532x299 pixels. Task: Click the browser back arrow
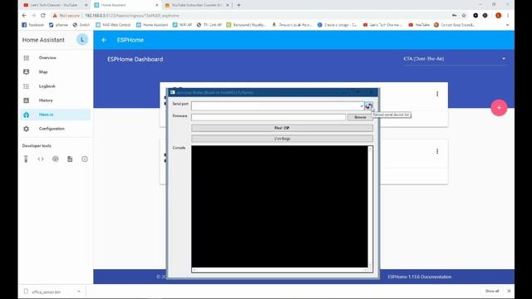tap(24, 16)
